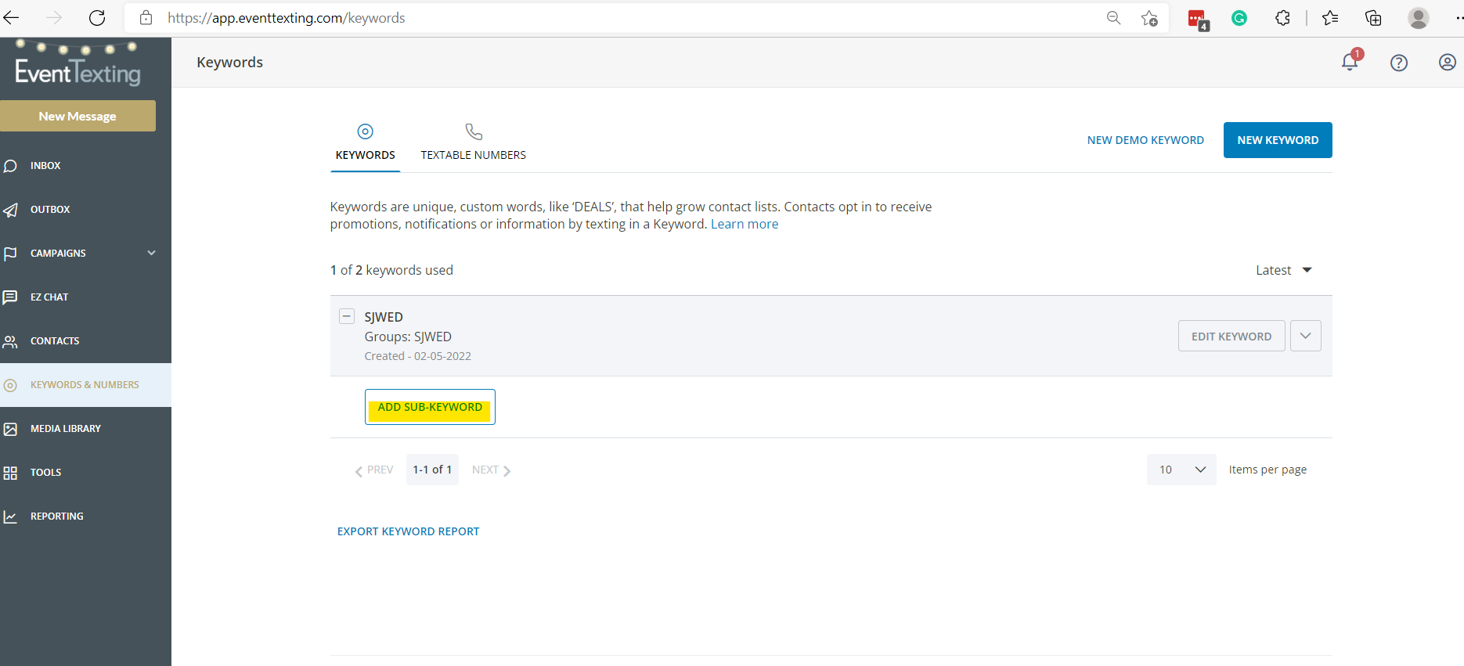Click the 'Groups: SJWED' text
The image size is (1464, 666).
coord(408,337)
